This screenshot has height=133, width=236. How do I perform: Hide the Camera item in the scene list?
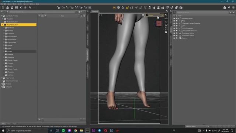(174, 38)
